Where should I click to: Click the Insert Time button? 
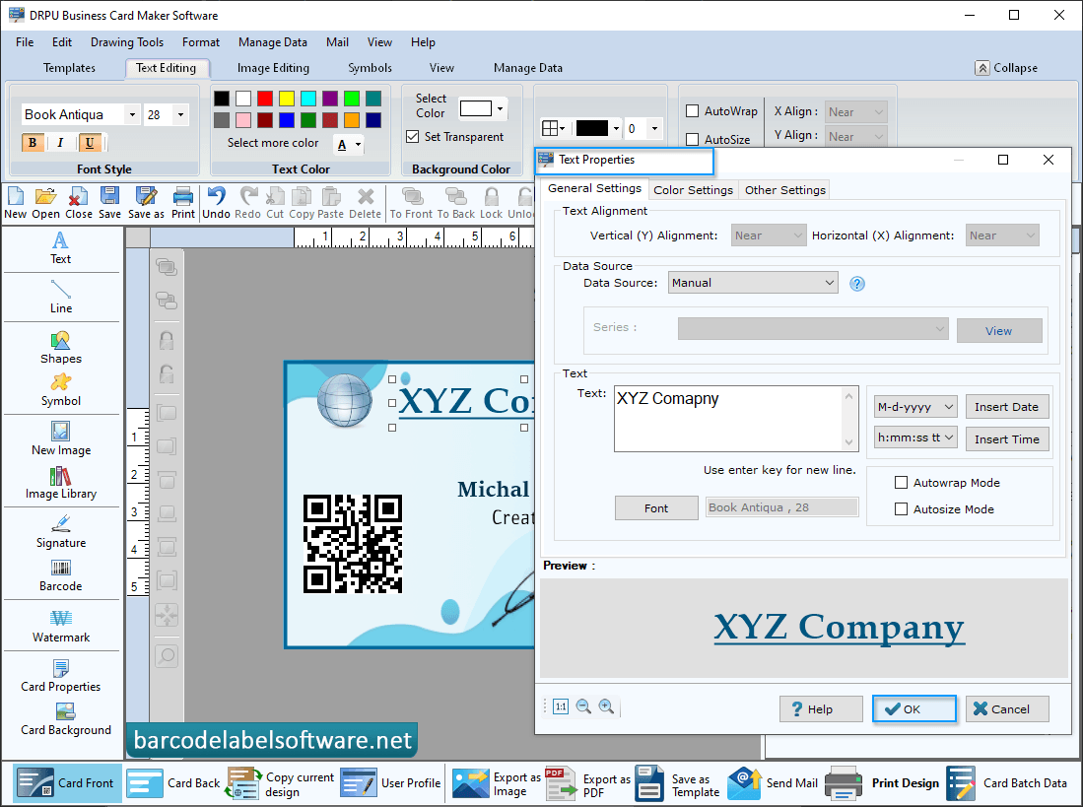[1006, 439]
